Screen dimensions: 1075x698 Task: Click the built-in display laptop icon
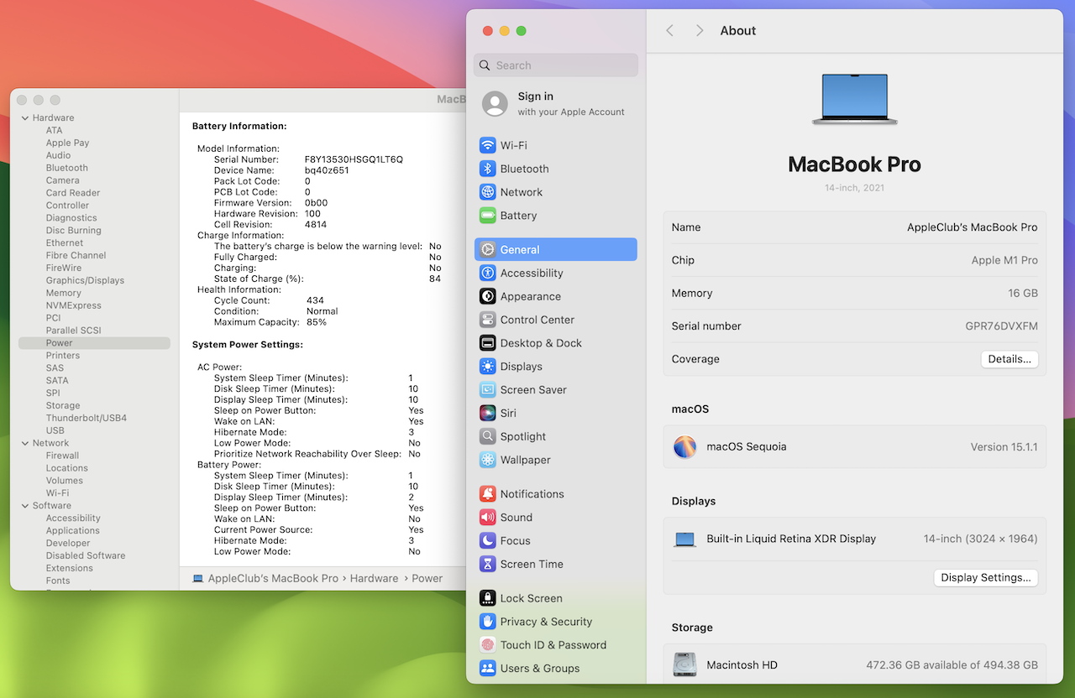[x=685, y=539]
